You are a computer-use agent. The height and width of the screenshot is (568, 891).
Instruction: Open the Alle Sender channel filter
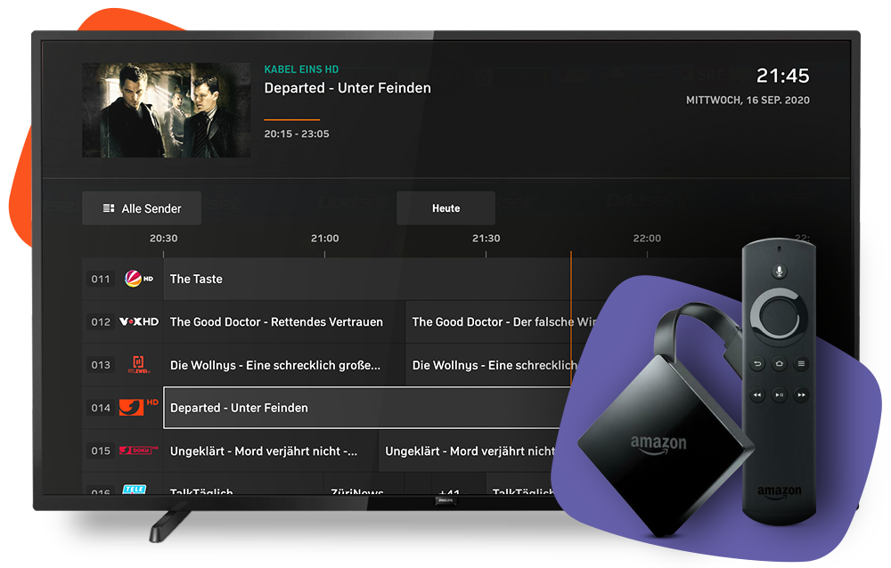[142, 208]
